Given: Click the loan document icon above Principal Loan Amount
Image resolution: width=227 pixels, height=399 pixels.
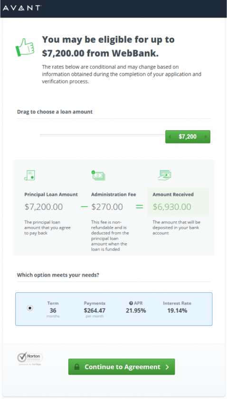Looking at the screenshot, I should click(x=29, y=175).
